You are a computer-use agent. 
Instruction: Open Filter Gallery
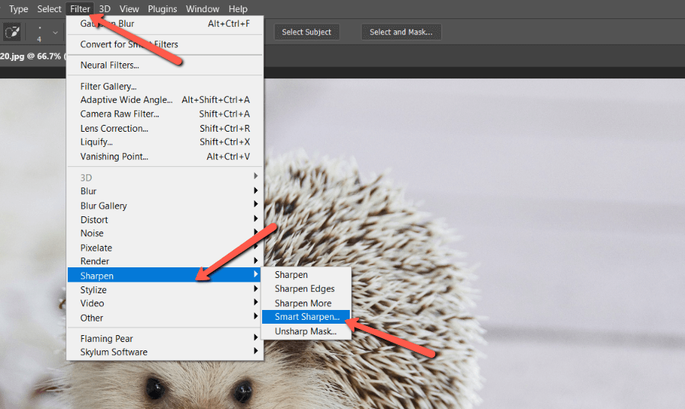point(108,86)
